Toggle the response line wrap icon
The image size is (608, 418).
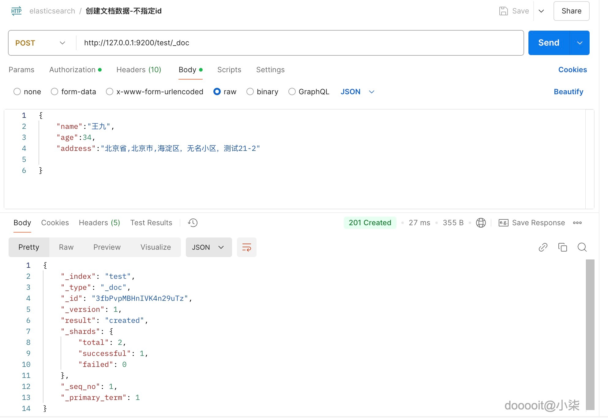click(246, 247)
